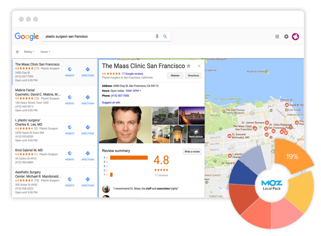Click the Dr. Usha Rajagopal map pin
This screenshot has height=236, width=321.
[266, 128]
